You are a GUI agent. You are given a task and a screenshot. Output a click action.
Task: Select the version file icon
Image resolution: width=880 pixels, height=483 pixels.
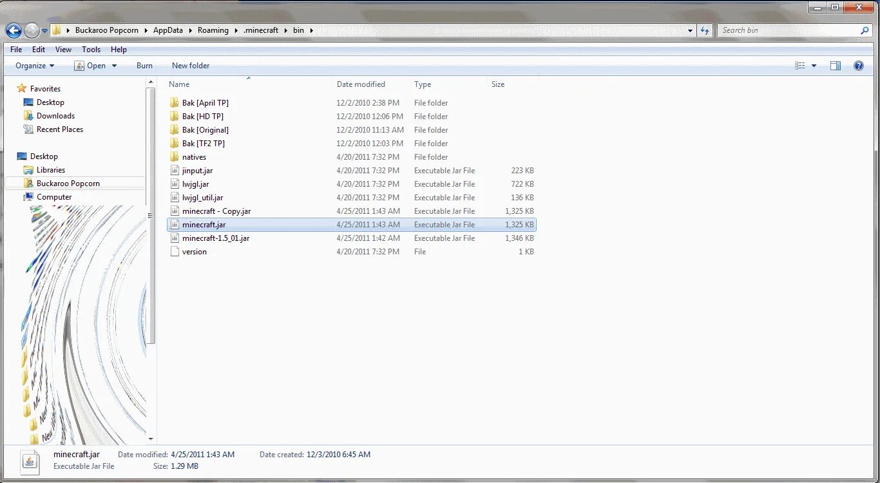174,252
